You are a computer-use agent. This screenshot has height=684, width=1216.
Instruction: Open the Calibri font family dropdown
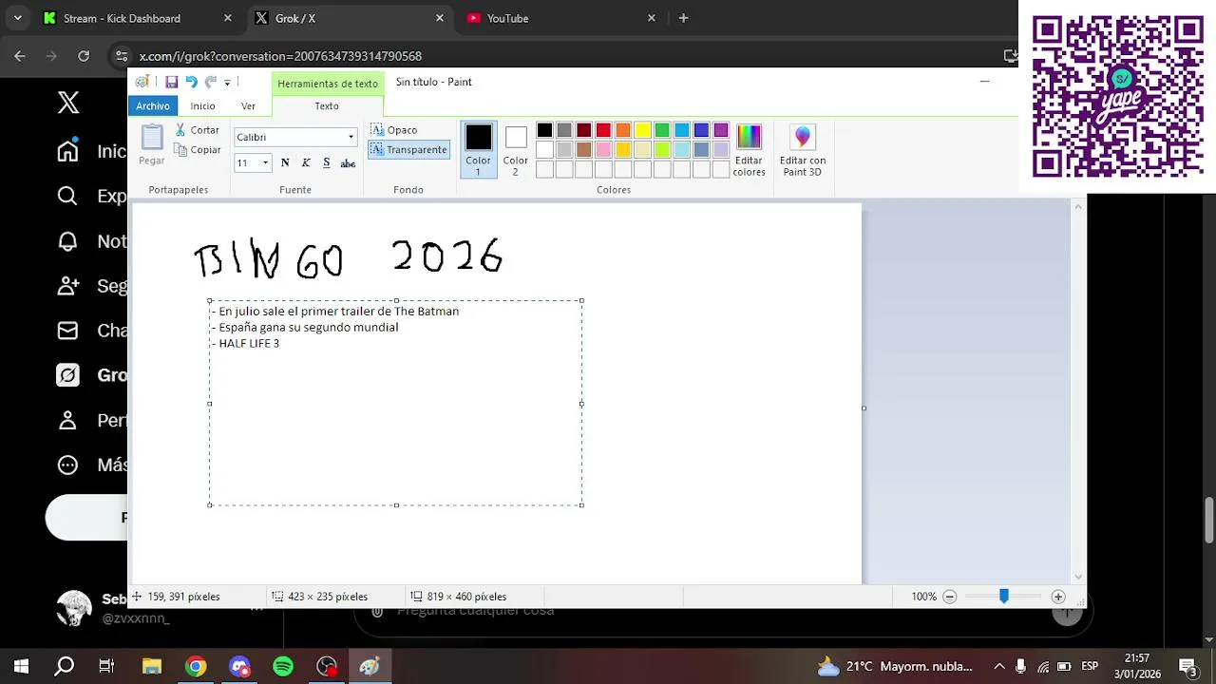pos(351,138)
